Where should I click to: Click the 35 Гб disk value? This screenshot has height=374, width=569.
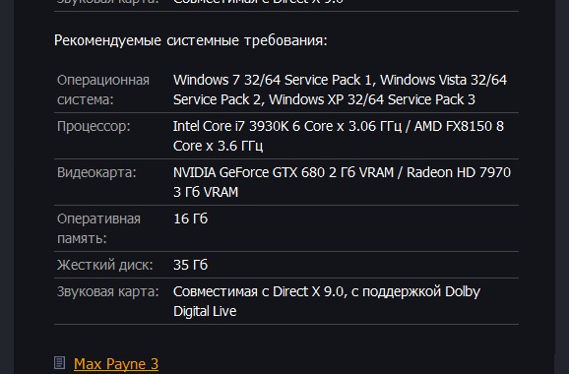(191, 265)
